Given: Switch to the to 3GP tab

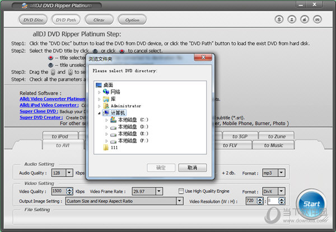Looking at the screenshot, I should [240, 136].
